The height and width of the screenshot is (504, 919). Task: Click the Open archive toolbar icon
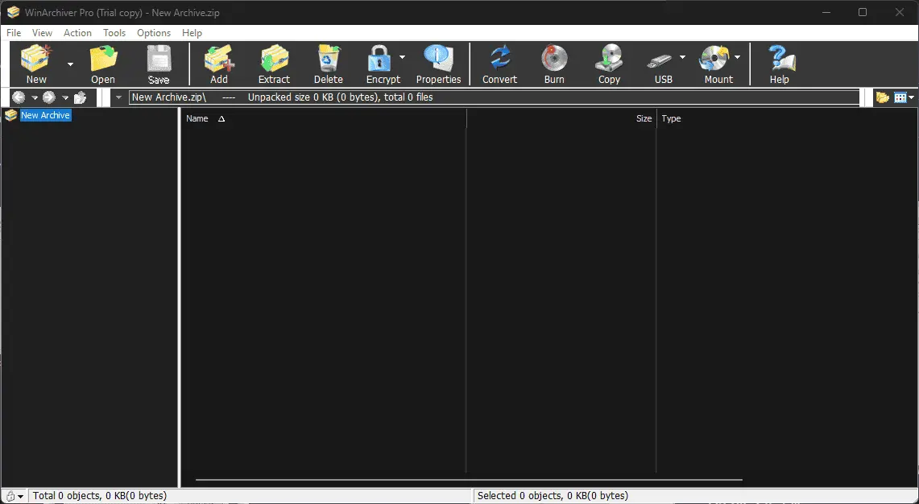point(103,59)
